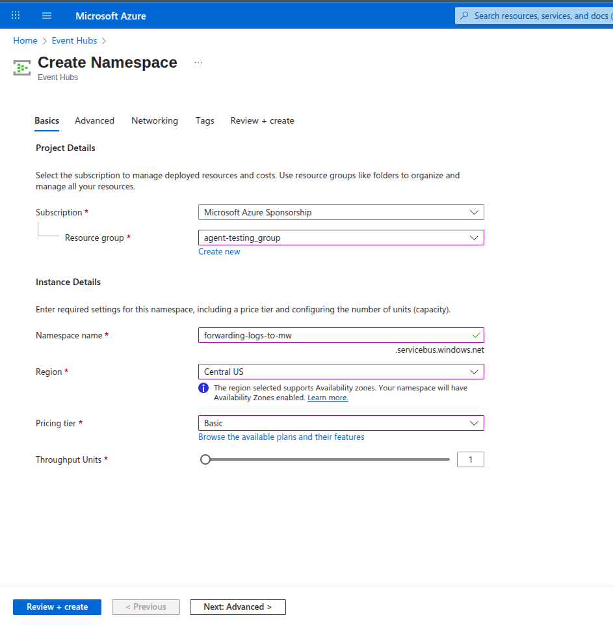Image resolution: width=613 pixels, height=628 pixels.
Task: Open the Learn more link about Availability Zones
Action: coord(328,398)
